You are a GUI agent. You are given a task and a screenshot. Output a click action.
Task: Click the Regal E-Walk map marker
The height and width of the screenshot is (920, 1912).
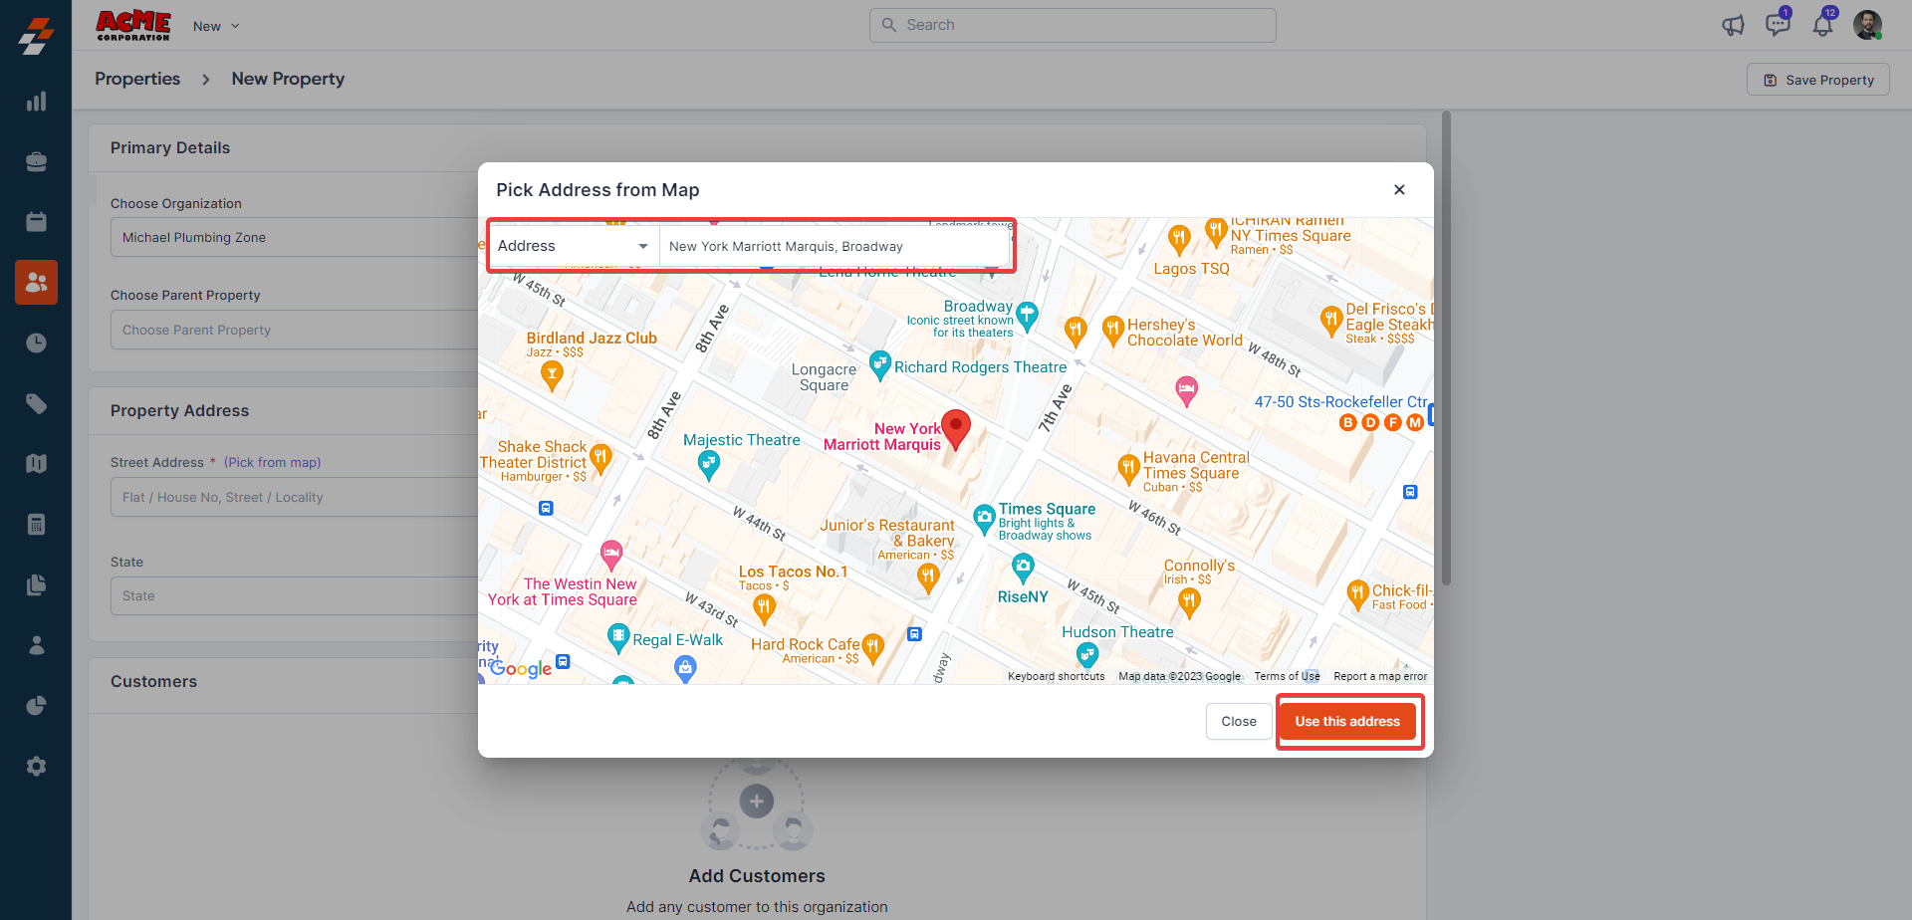618,637
